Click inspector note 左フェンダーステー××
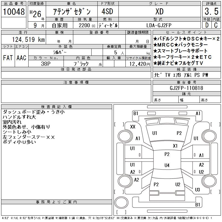222x222 pixels. [x=29, y=137]
